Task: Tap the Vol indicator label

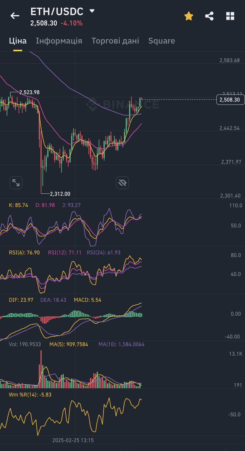Action: [x=25, y=344]
